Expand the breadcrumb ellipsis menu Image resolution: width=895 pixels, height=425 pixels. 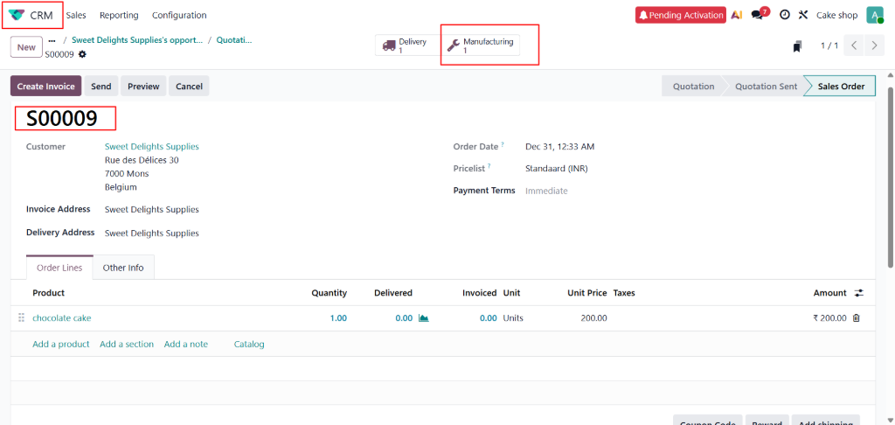click(x=52, y=40)
